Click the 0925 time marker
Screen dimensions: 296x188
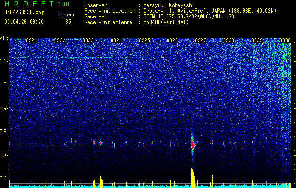(144, 40)
